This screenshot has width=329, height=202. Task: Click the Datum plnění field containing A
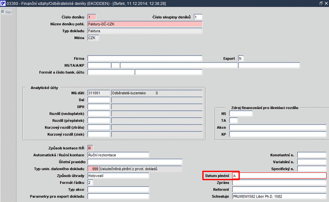coord(279,176)
